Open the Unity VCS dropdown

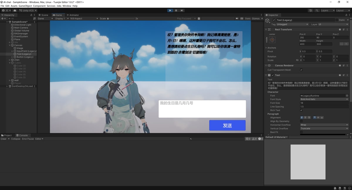coord(28,11)
